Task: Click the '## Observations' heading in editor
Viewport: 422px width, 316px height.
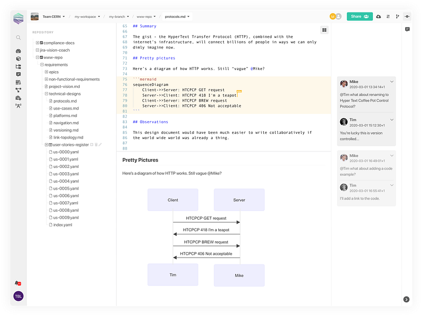Action: coord(150,122)
